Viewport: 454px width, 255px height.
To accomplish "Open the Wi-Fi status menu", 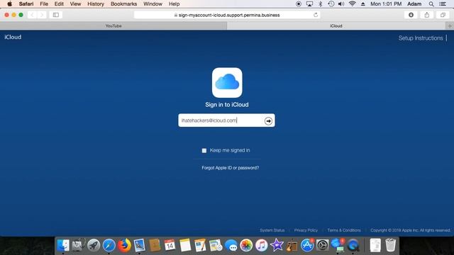I will 352,4.
